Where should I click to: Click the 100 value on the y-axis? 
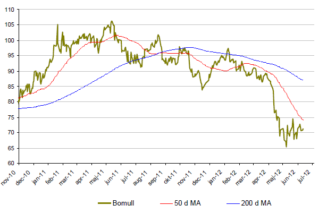pyautogui.click(x=10, y=40)
